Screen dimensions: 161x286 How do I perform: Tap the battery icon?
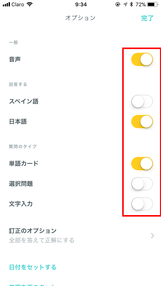pyautogui.click(x=153, y=5)
